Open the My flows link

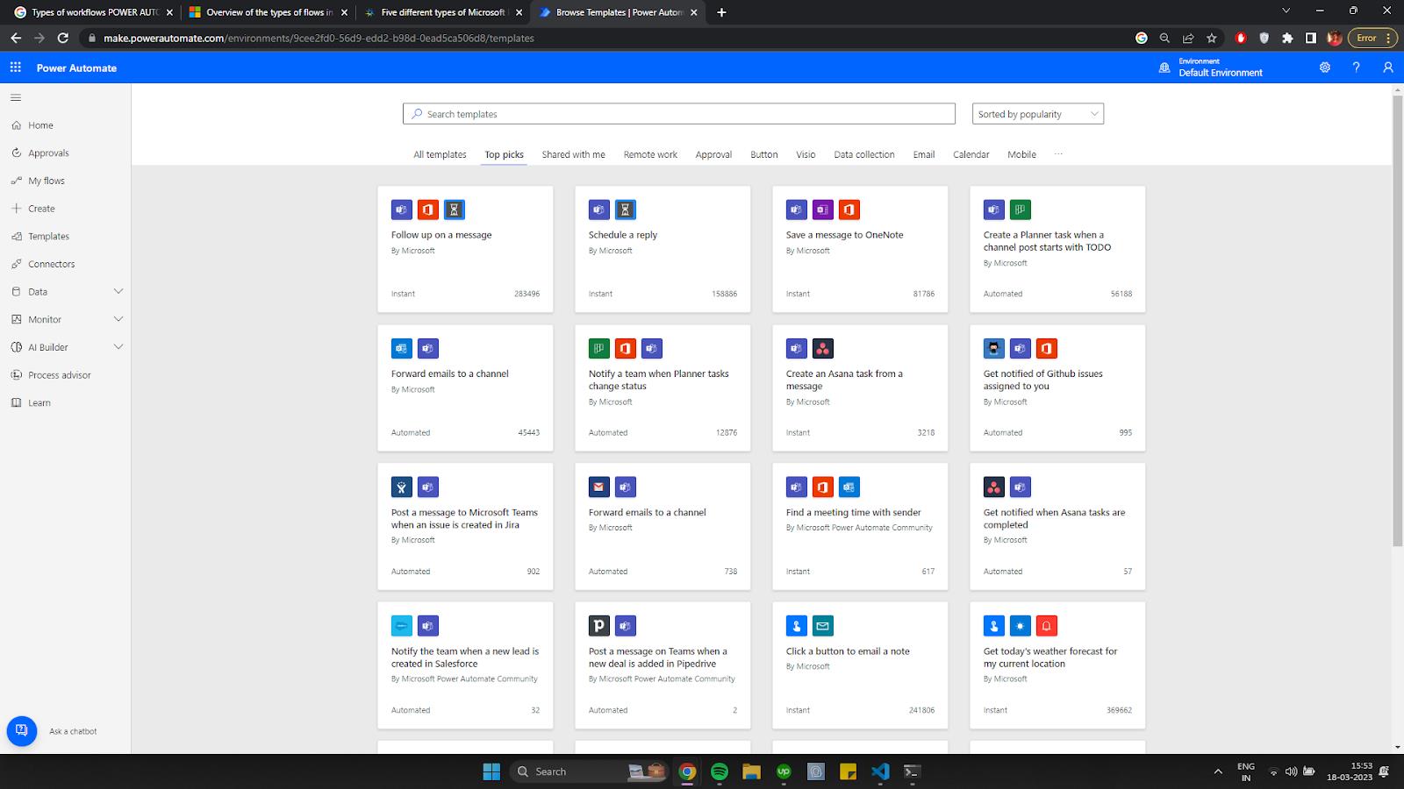pos(47,181)
